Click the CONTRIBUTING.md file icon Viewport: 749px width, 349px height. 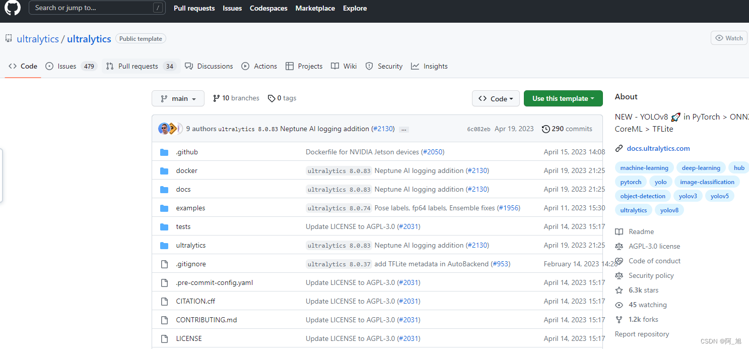coord(164,320)
